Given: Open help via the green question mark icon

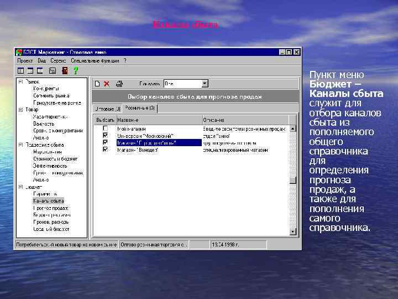Looking at the screenshot, I should [76, 71].
